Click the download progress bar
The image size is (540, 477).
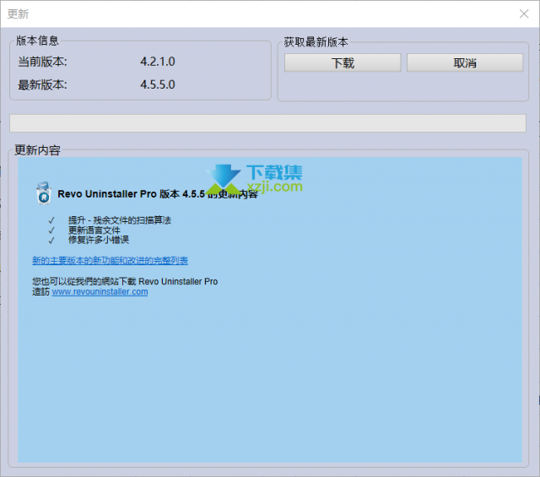[x=267, y=123]
